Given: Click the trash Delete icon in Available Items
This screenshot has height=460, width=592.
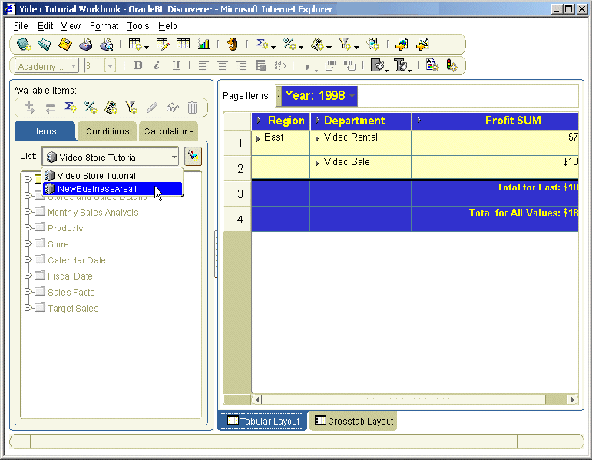Looking at the screenshot, I should tap(193, 108).
